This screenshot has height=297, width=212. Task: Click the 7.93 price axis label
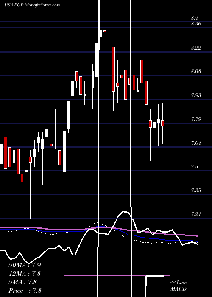pyautogui.click(x=196, y=95)
